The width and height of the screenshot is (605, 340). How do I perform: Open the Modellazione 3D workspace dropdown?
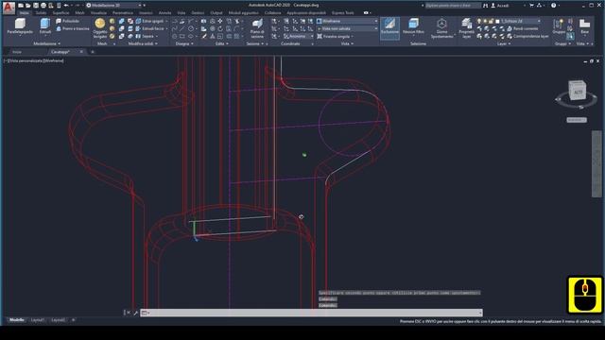click(113, 6)
